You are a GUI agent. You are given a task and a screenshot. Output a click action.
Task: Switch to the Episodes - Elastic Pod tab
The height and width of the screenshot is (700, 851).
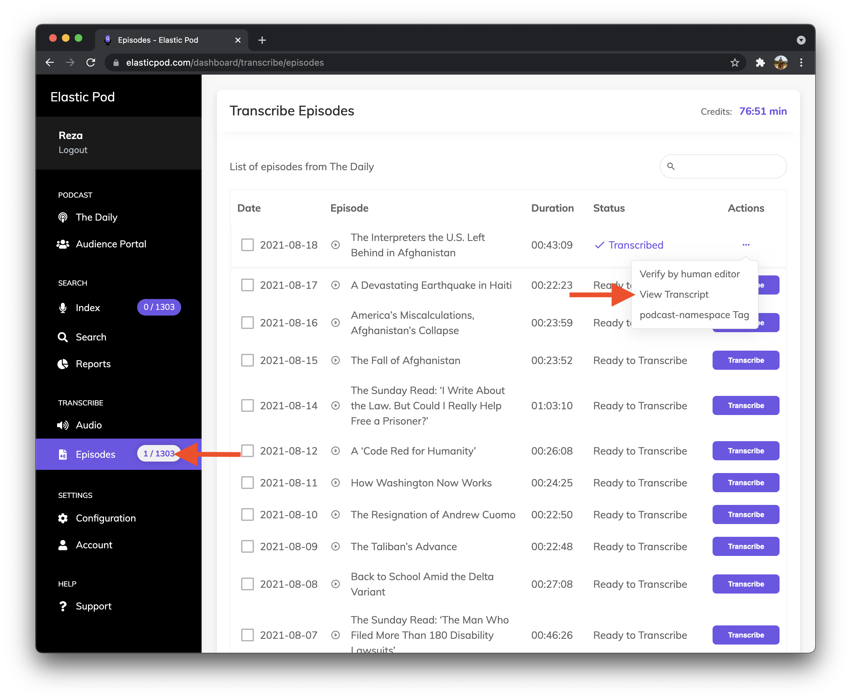click(x=172, y=40)
